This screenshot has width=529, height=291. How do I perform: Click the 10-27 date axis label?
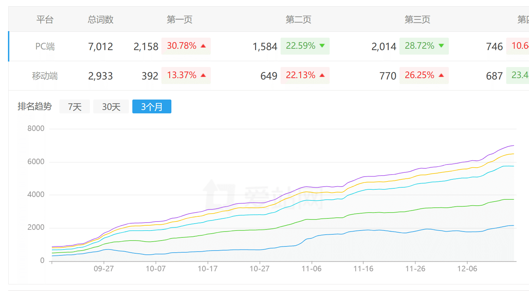click(259, 269)
